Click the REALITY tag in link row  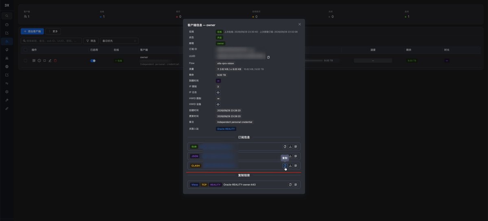pyautogui.click(x=216, y=184)
